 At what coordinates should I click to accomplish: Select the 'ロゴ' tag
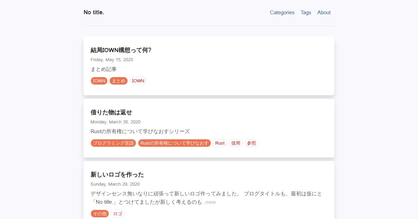[118, 214]
